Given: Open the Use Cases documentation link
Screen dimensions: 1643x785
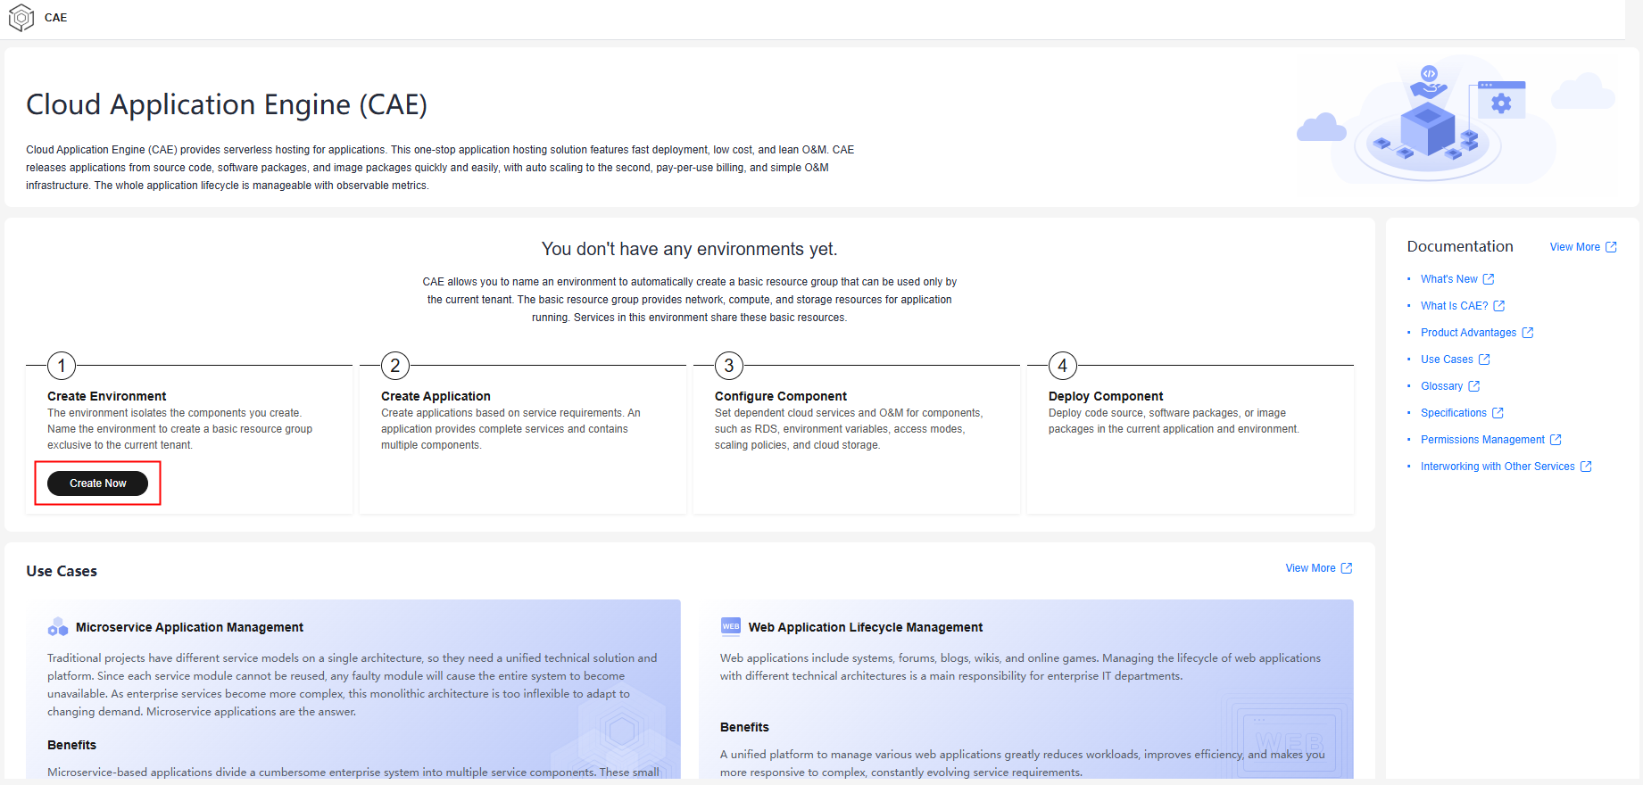Looking at the screenshot, I should pos(1447,359).
